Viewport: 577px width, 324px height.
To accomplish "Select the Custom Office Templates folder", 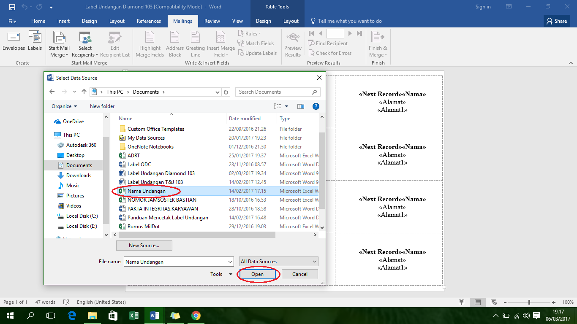I will [156, 129].
